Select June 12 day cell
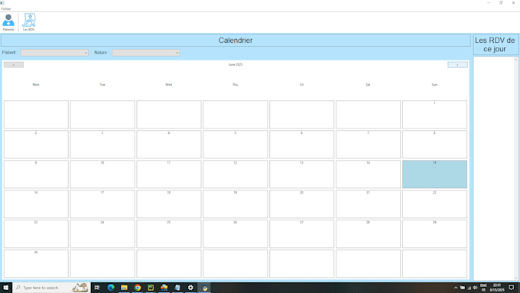This screenshot has width=520, height=293. point(235,174)
